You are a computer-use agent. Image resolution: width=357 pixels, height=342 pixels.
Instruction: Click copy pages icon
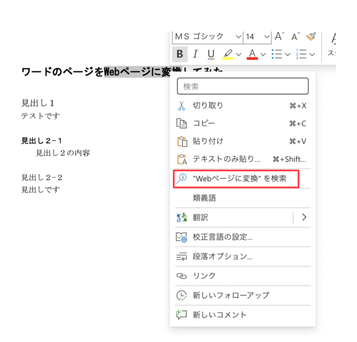tap(181, 124)
